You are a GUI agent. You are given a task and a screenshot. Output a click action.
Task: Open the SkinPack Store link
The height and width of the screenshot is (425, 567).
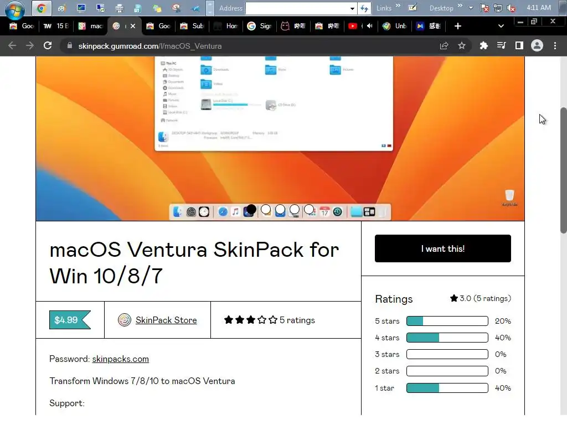pos(166,320)
